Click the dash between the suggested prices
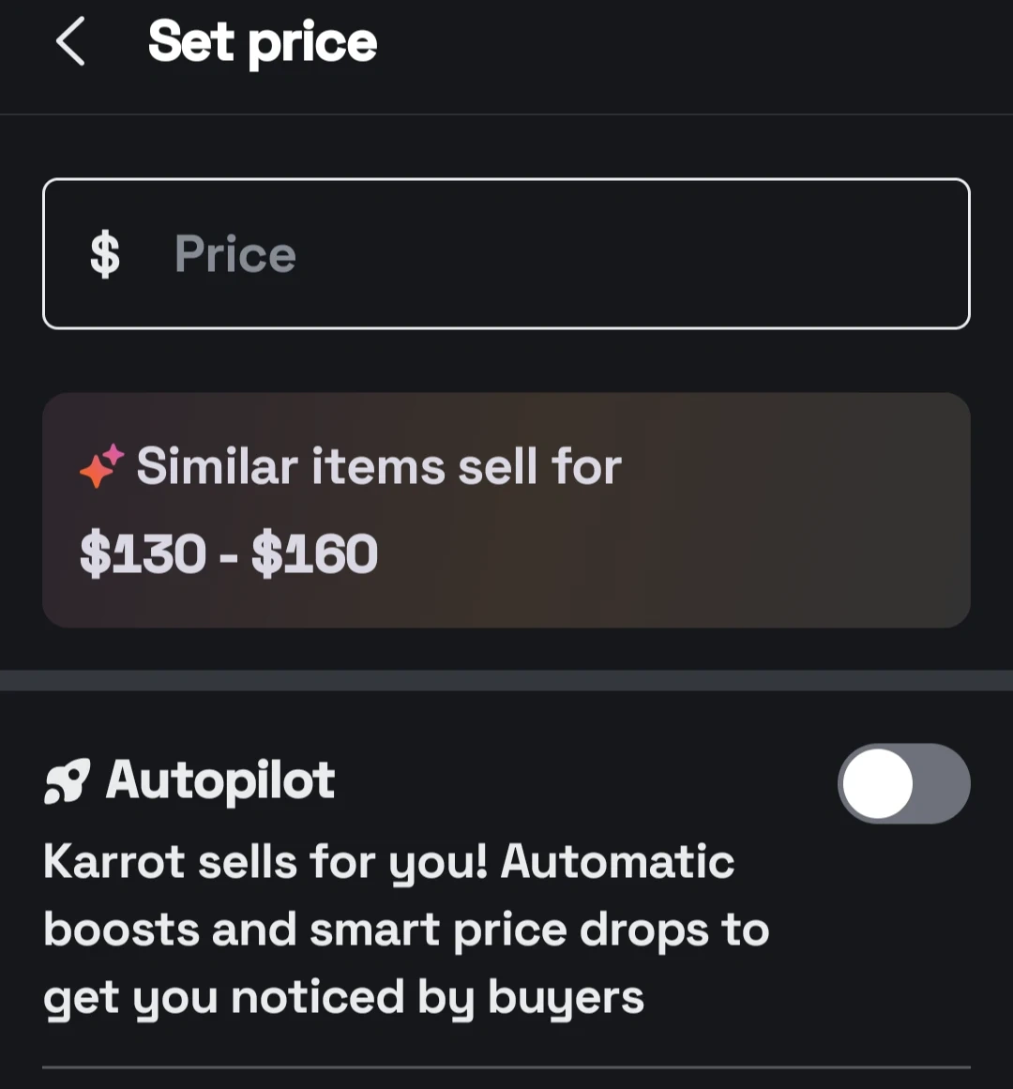Viewport: 1013px width, 1089px height. [x=229, y=555]
